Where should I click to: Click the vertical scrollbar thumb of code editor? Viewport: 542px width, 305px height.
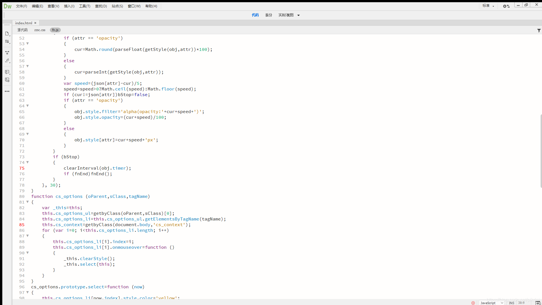541,151
